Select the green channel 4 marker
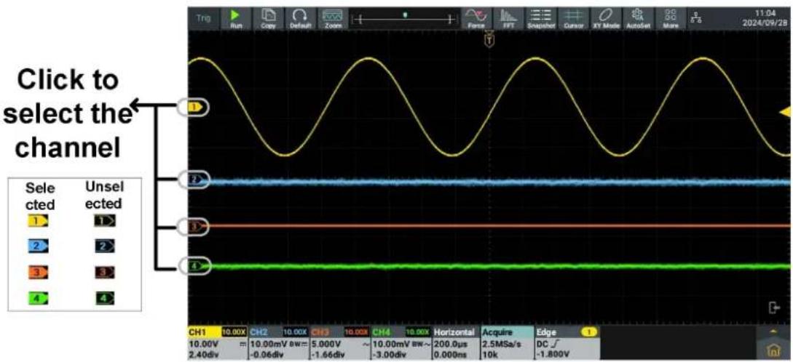Viewport: 793px width, 362px height. 195,266
